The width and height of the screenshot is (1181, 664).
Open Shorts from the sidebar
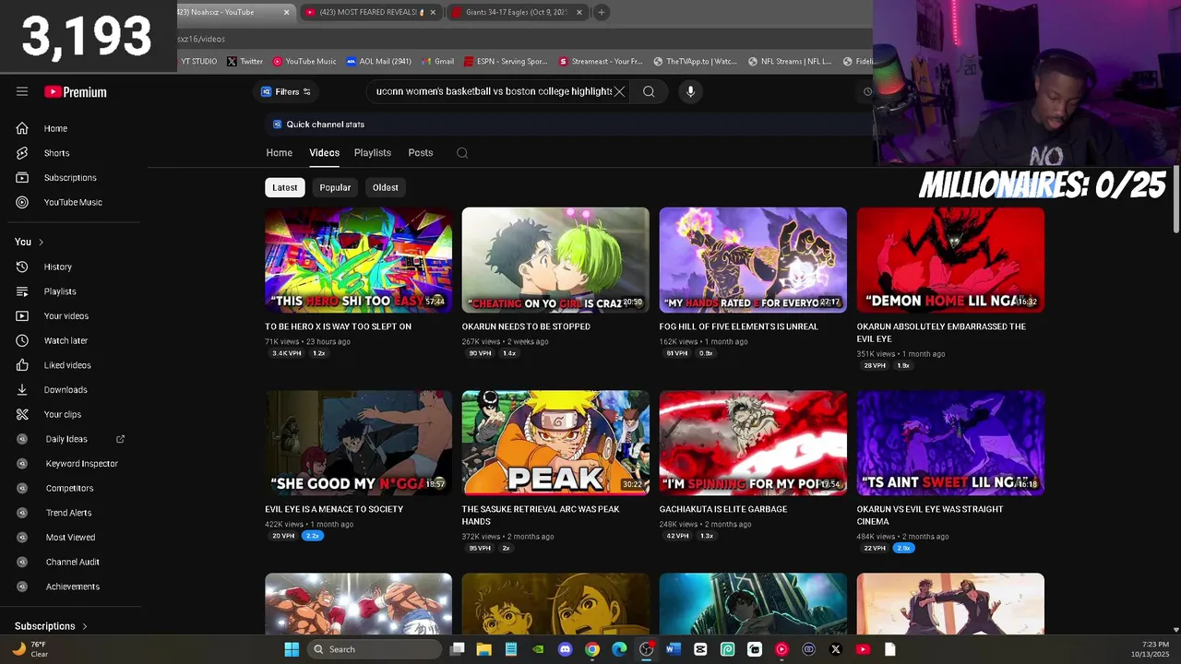coord(56,153)
